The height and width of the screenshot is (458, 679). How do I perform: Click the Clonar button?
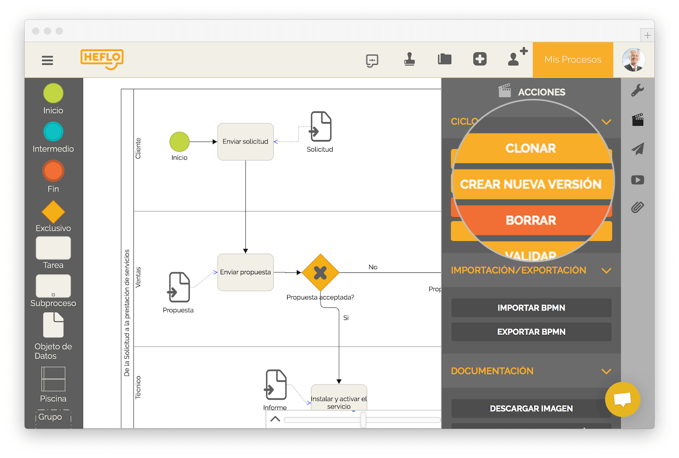pos(531,148)
